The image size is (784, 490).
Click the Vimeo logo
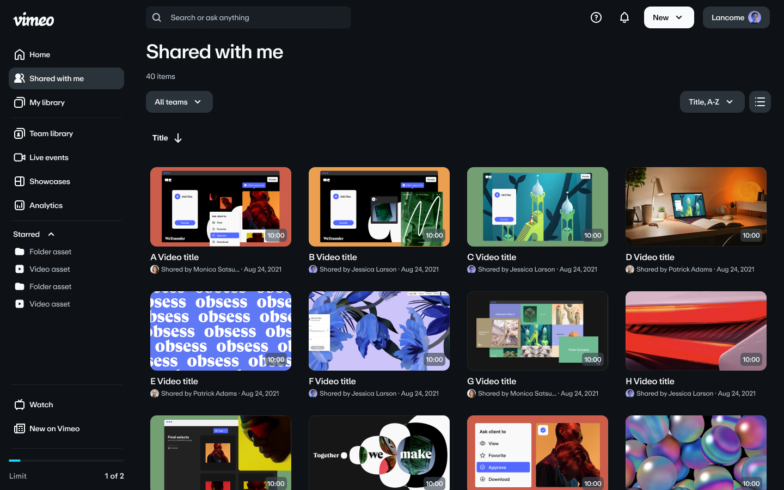pyautogui.click(x=33, y=20)
